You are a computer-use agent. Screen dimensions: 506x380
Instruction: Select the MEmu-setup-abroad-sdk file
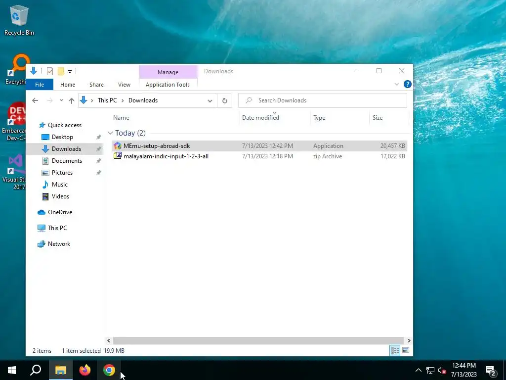point(259,146)
